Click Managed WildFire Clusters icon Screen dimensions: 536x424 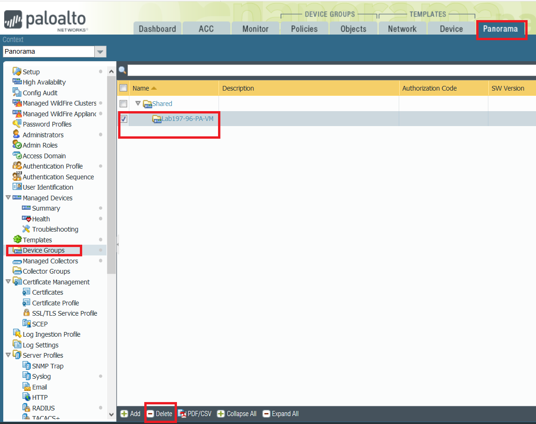[17, 103]
